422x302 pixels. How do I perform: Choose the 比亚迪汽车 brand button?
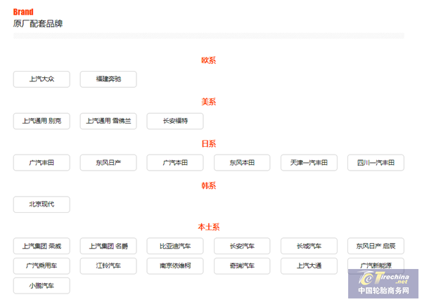click(175, 246)
